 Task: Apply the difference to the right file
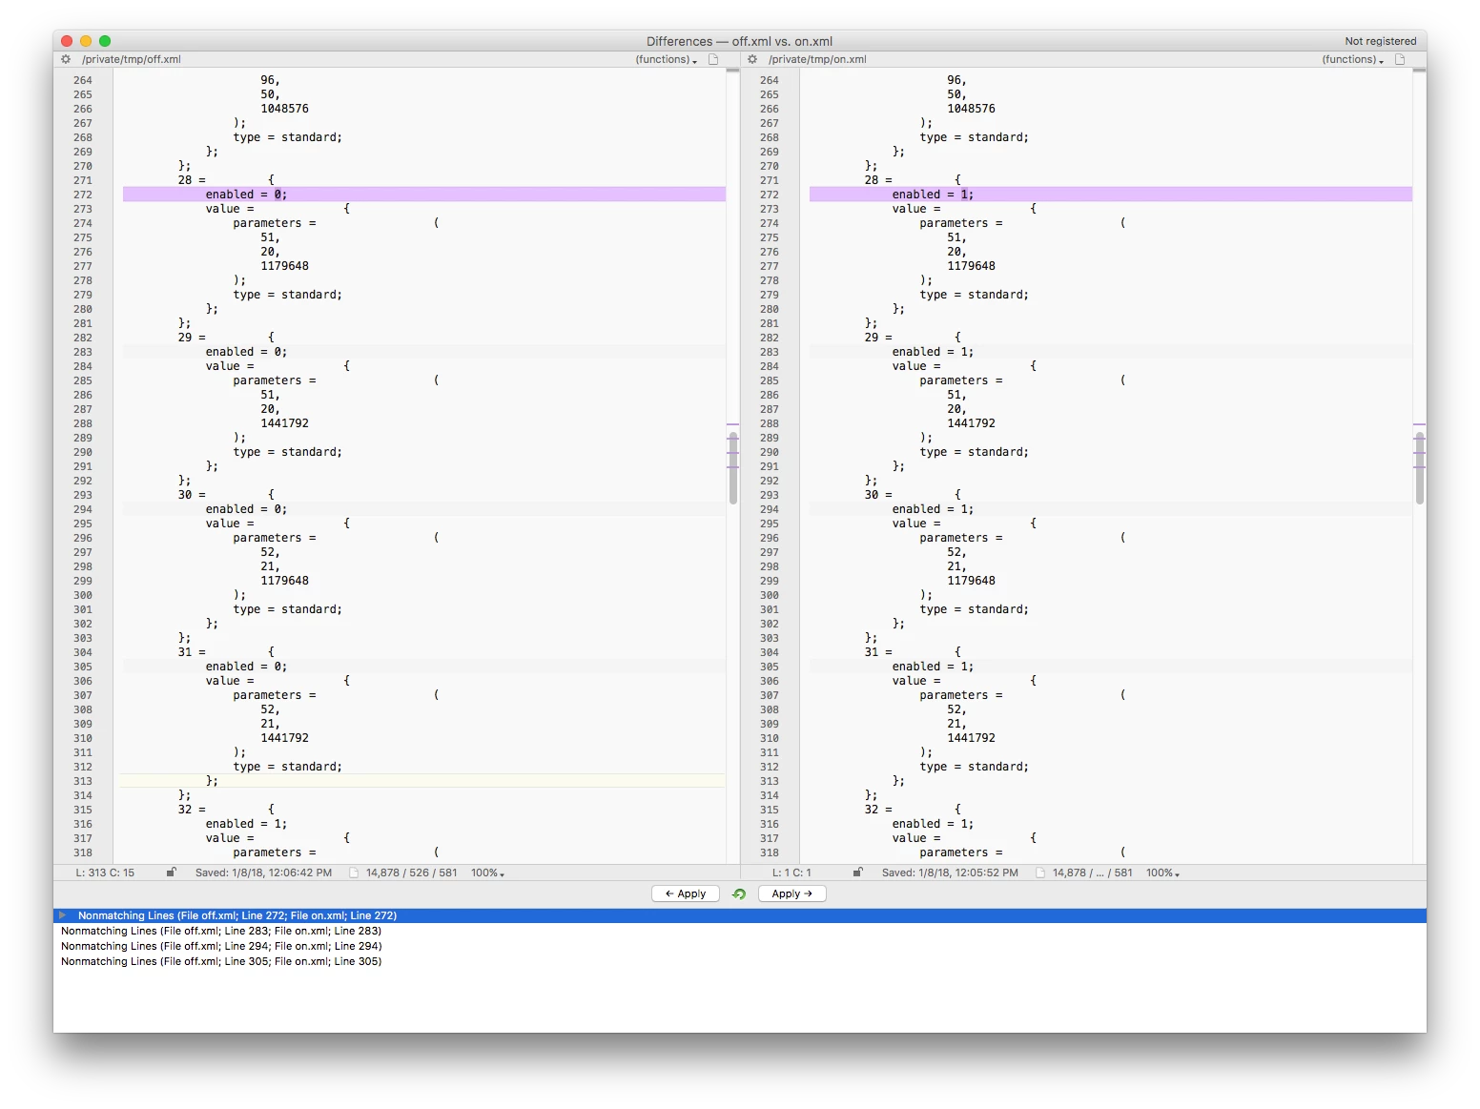pos(791,893)
